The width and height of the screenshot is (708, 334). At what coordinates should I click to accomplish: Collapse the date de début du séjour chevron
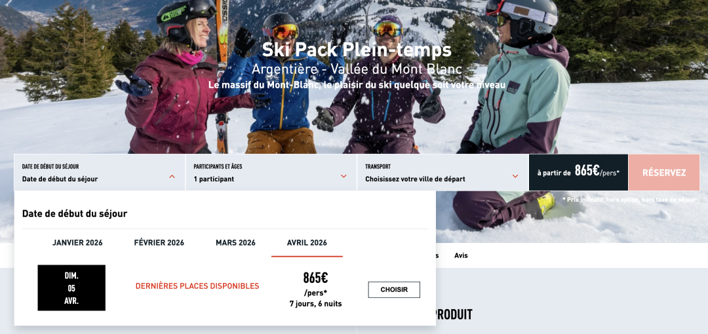[172, 176]
